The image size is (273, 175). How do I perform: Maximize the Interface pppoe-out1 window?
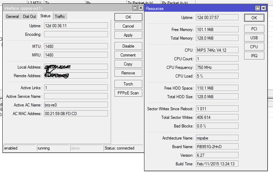coord(135,8)
